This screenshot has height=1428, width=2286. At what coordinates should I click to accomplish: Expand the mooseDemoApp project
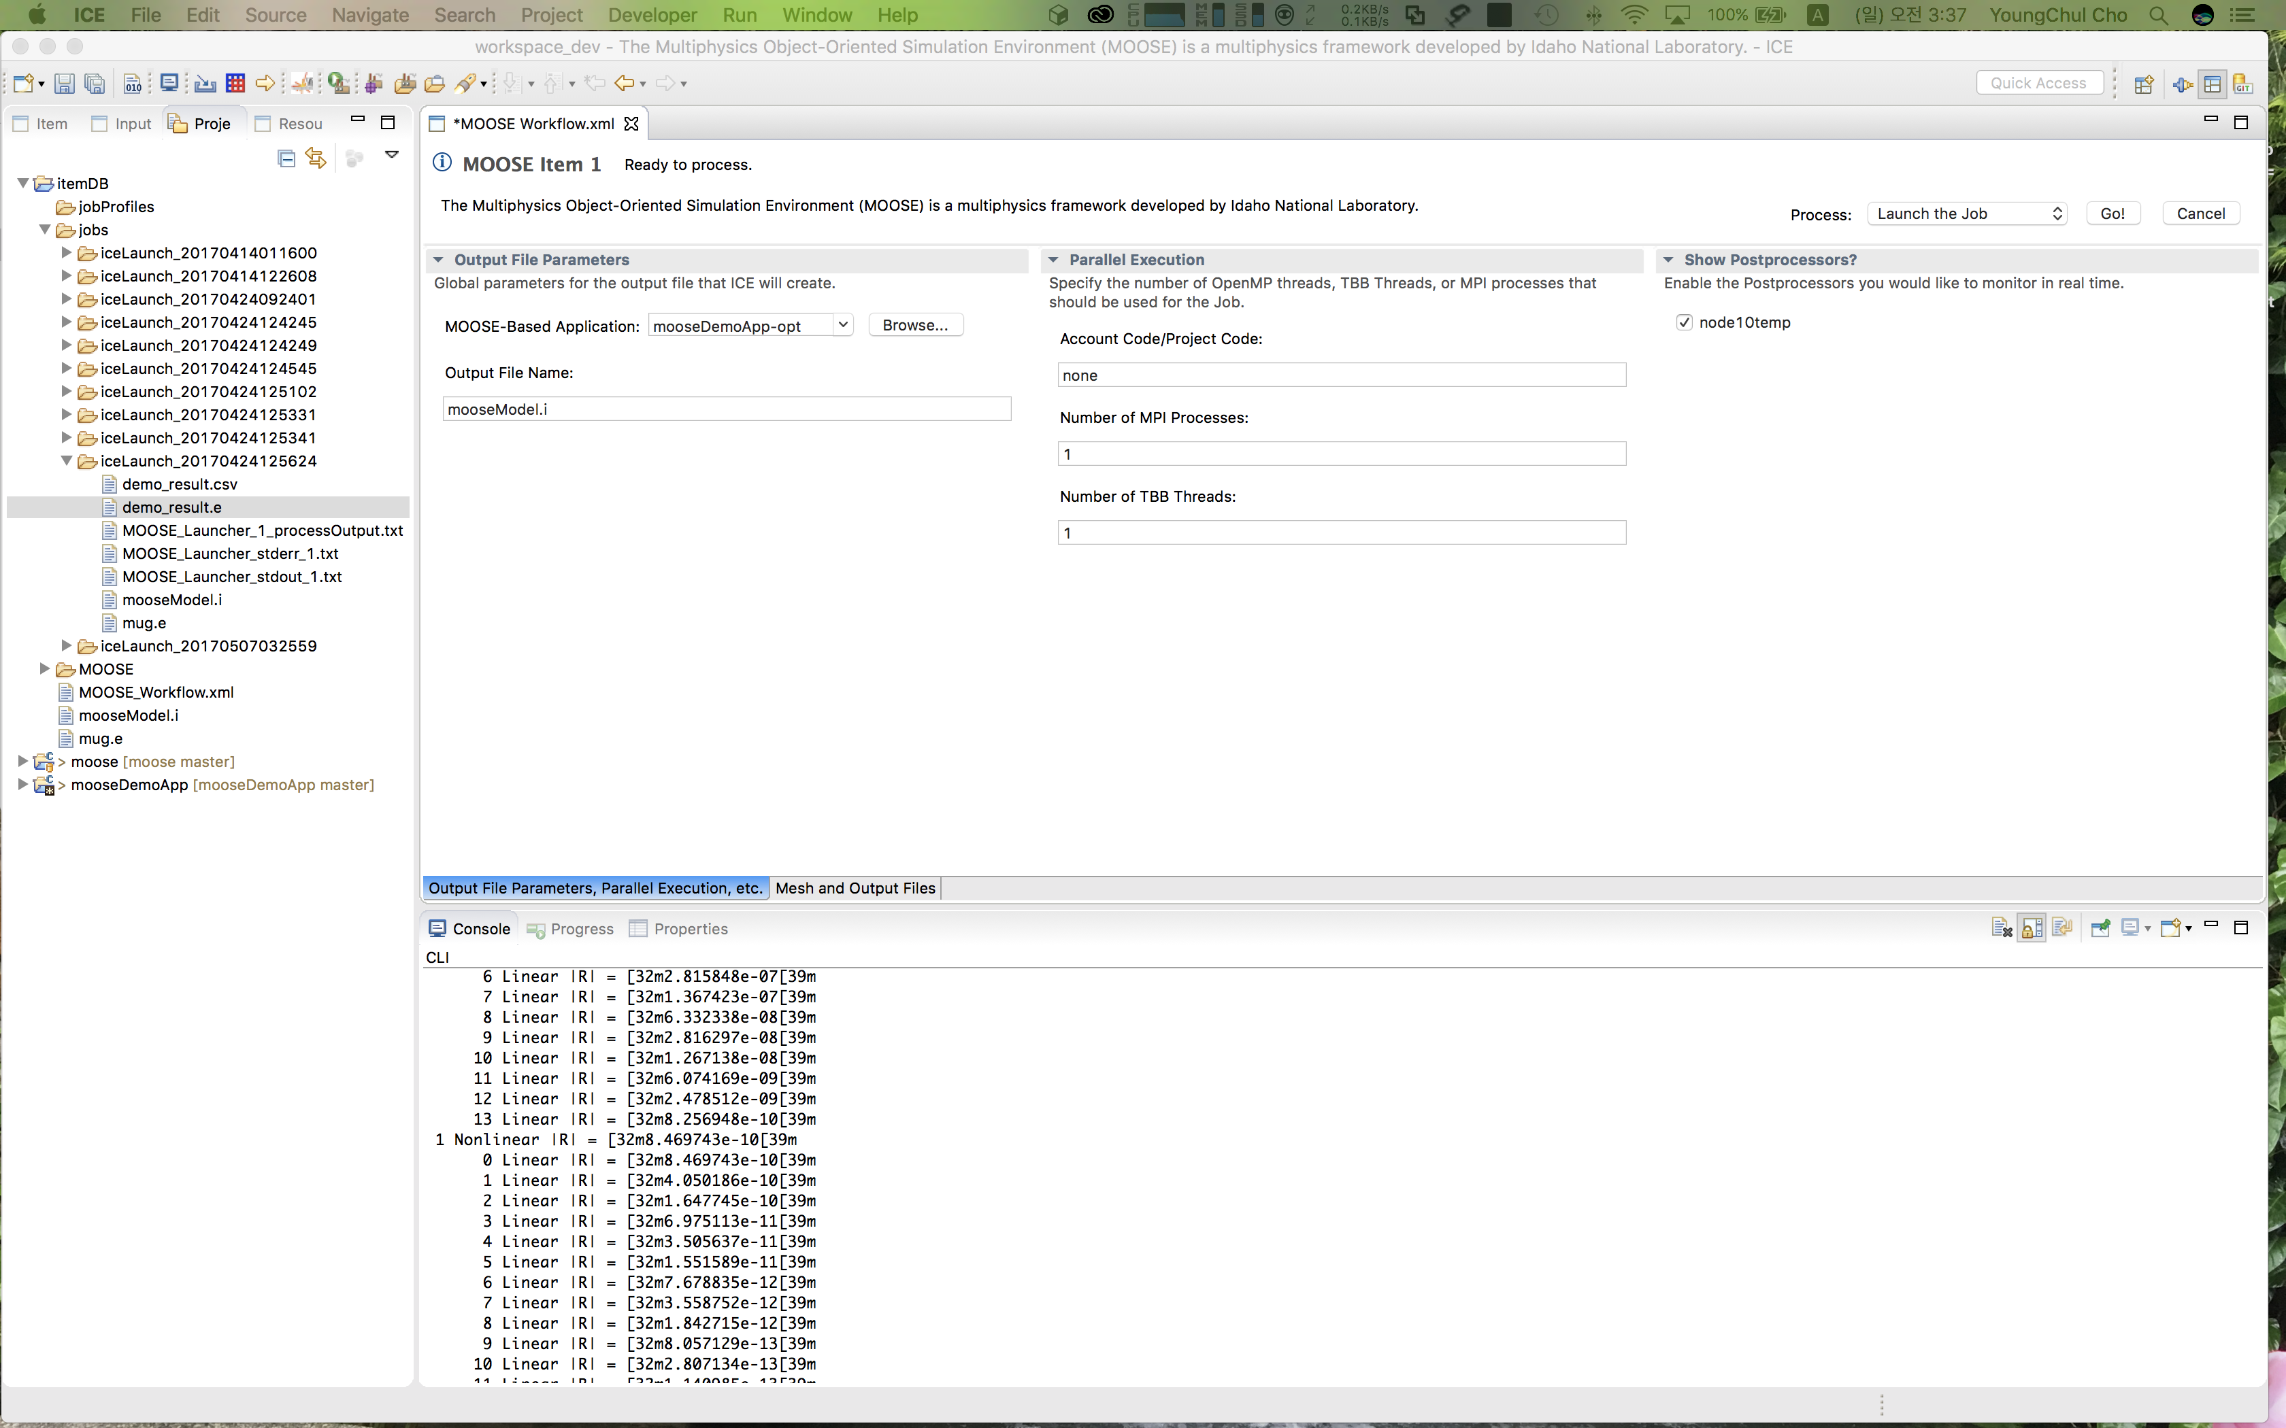click(22, 784)
